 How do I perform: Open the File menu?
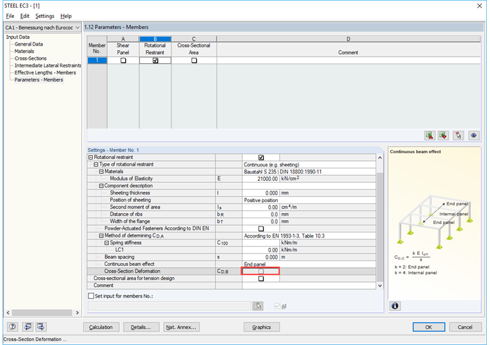click(10, 16)
